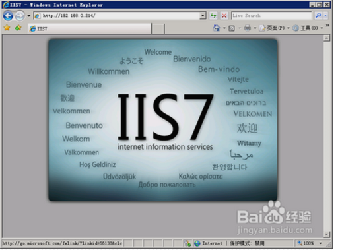This screenshot has height=250, width=340.
Task: Click the 保护模式: 禁用 status text
Action: tap(247, 243)
